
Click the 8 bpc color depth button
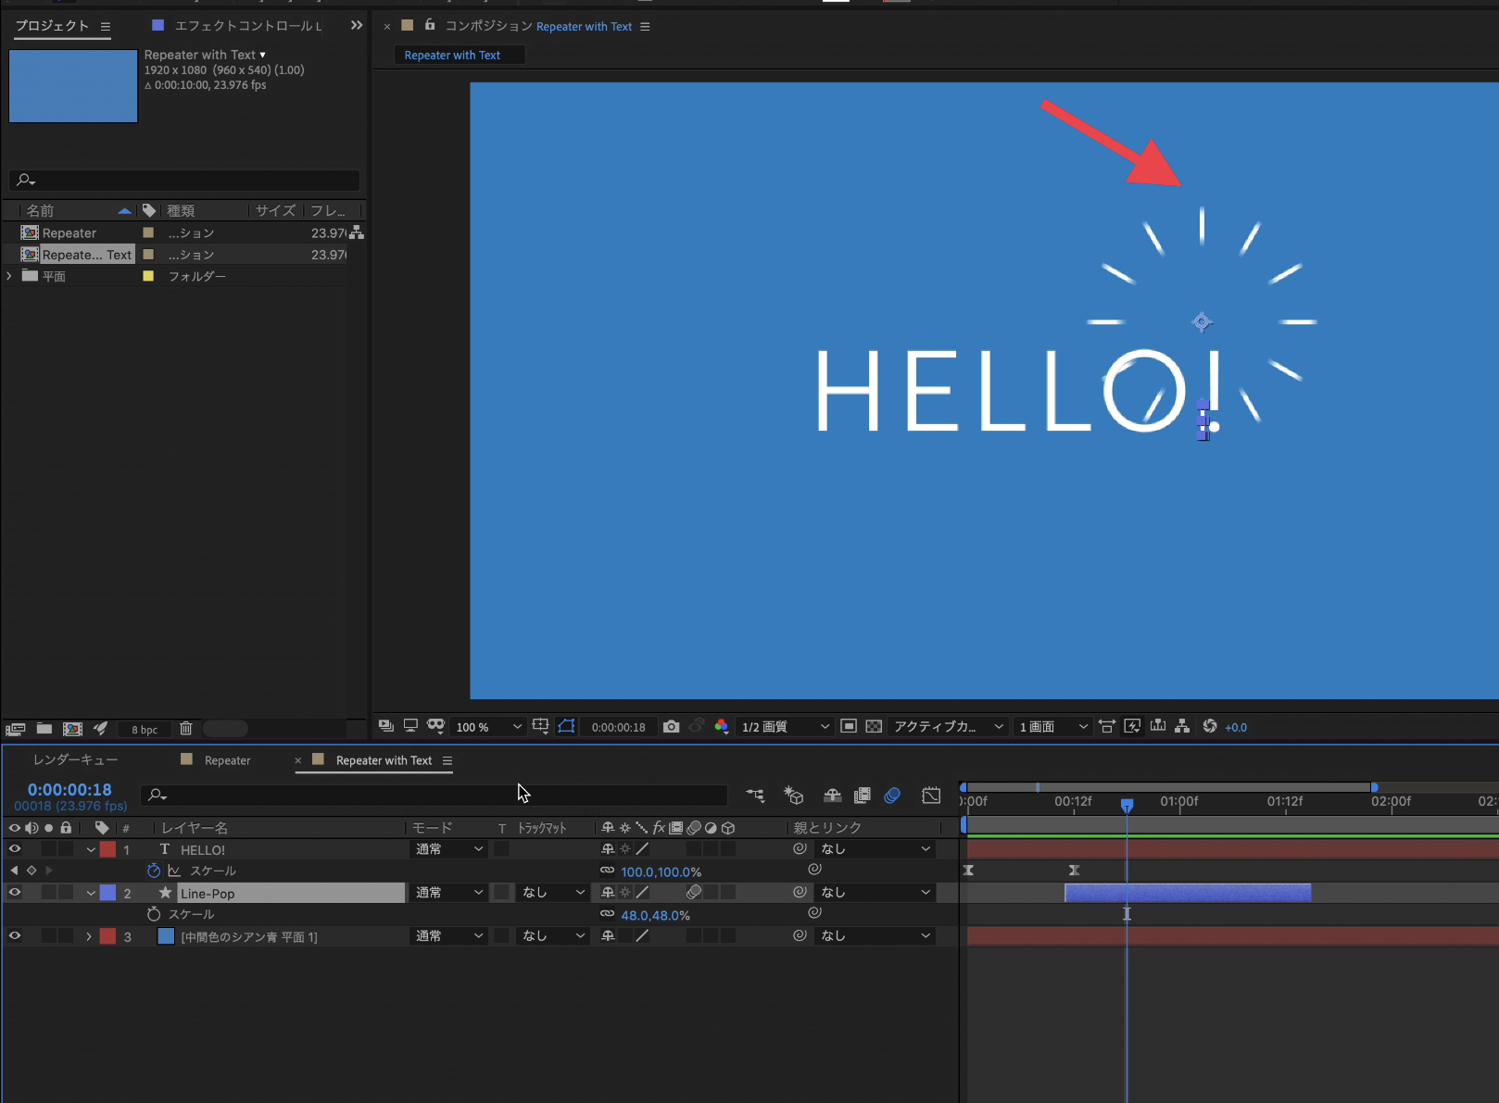pyautogui.click(x=145, y=730)
